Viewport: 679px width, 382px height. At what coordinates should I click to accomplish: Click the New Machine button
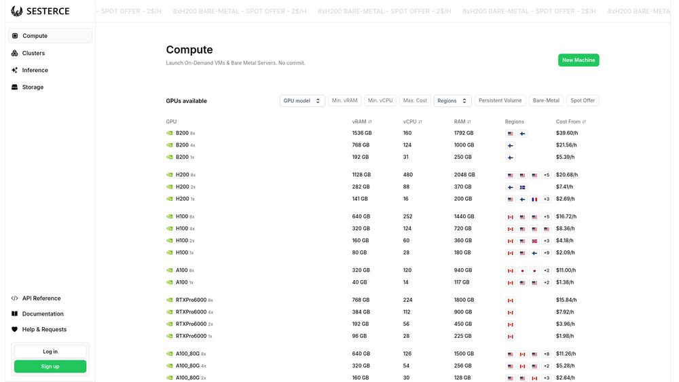pyautogui.click(x=578, y=60)
